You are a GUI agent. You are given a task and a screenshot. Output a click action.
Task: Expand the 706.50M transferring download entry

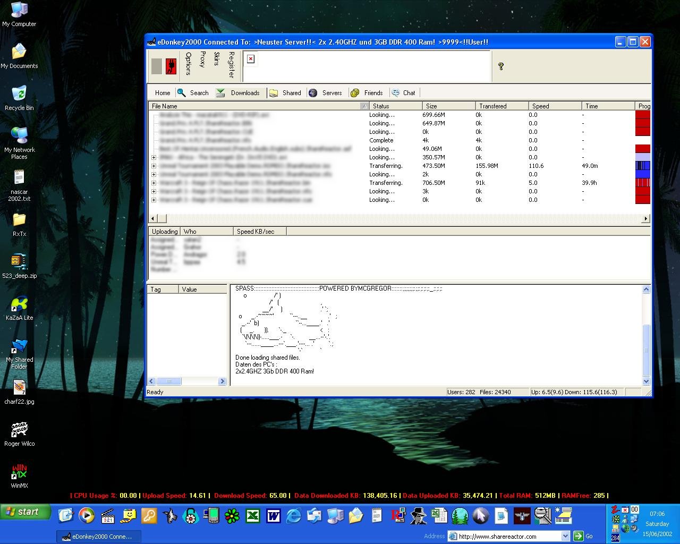(x=154, y=183)
